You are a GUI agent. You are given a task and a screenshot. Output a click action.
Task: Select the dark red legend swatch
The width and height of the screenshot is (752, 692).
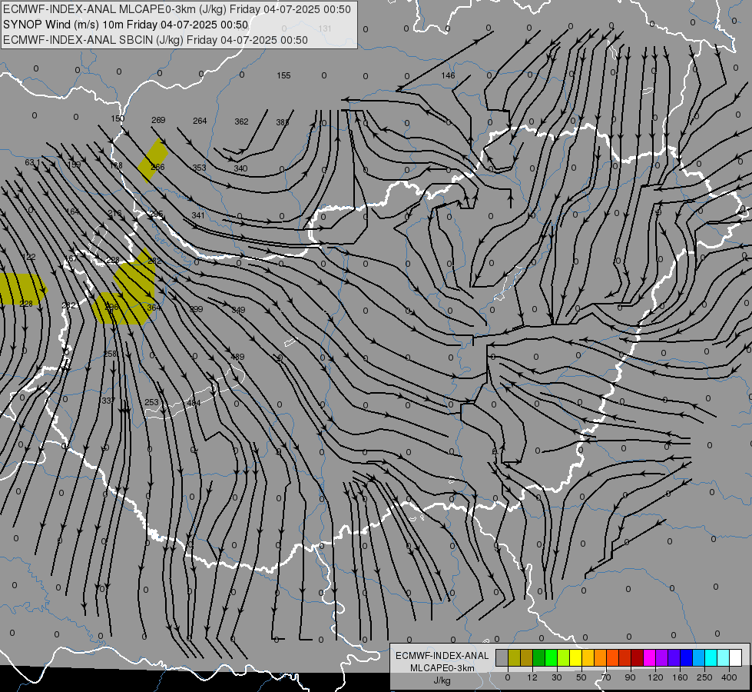(638, 657)
